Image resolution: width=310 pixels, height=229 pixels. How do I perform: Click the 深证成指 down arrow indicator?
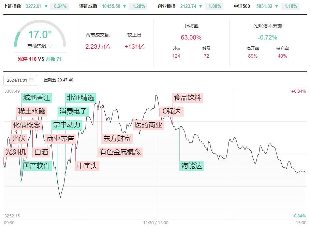coord(124,6)
